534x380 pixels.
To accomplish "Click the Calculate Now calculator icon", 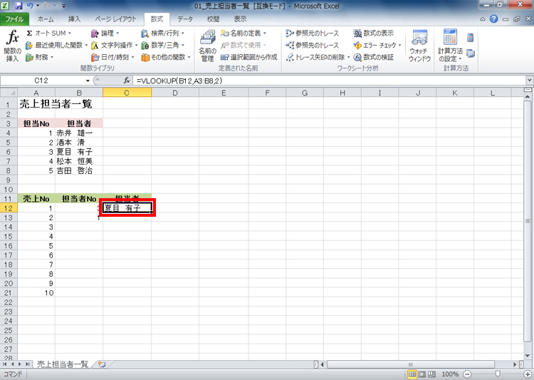I will (471, 38).
